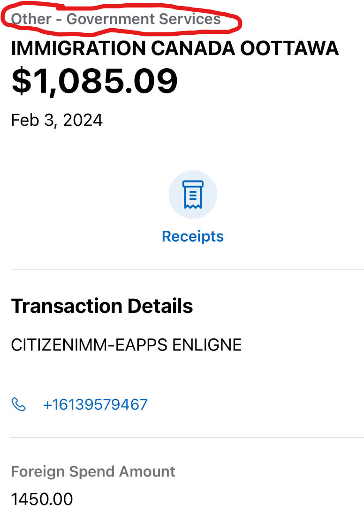
Task: Call the +16139579467 phone number
Action: point(95,404)
